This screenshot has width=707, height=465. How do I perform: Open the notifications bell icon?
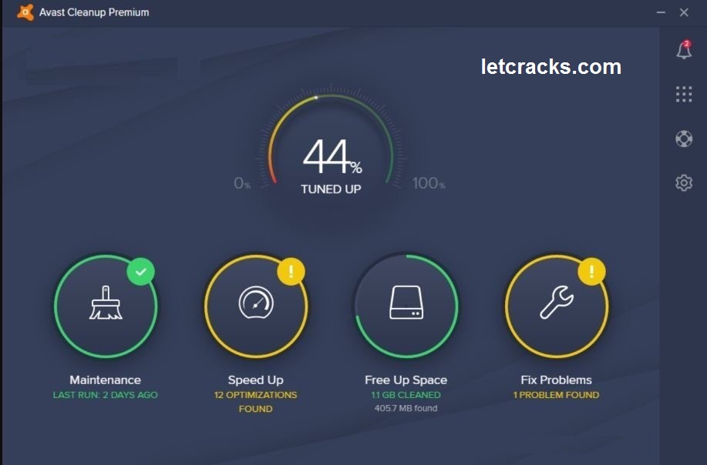click(x=684, y=50)
